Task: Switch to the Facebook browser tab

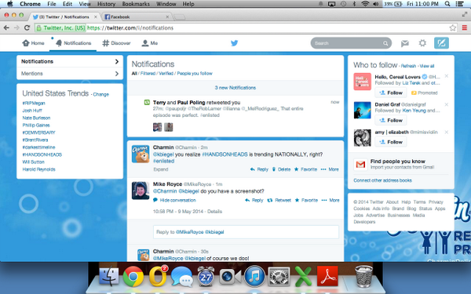Action: click(x=137, y=17)
